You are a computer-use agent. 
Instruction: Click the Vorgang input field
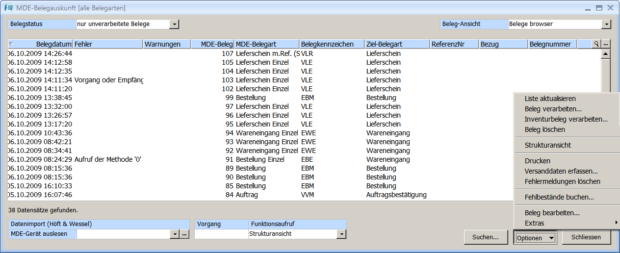(x=221, y=234)
